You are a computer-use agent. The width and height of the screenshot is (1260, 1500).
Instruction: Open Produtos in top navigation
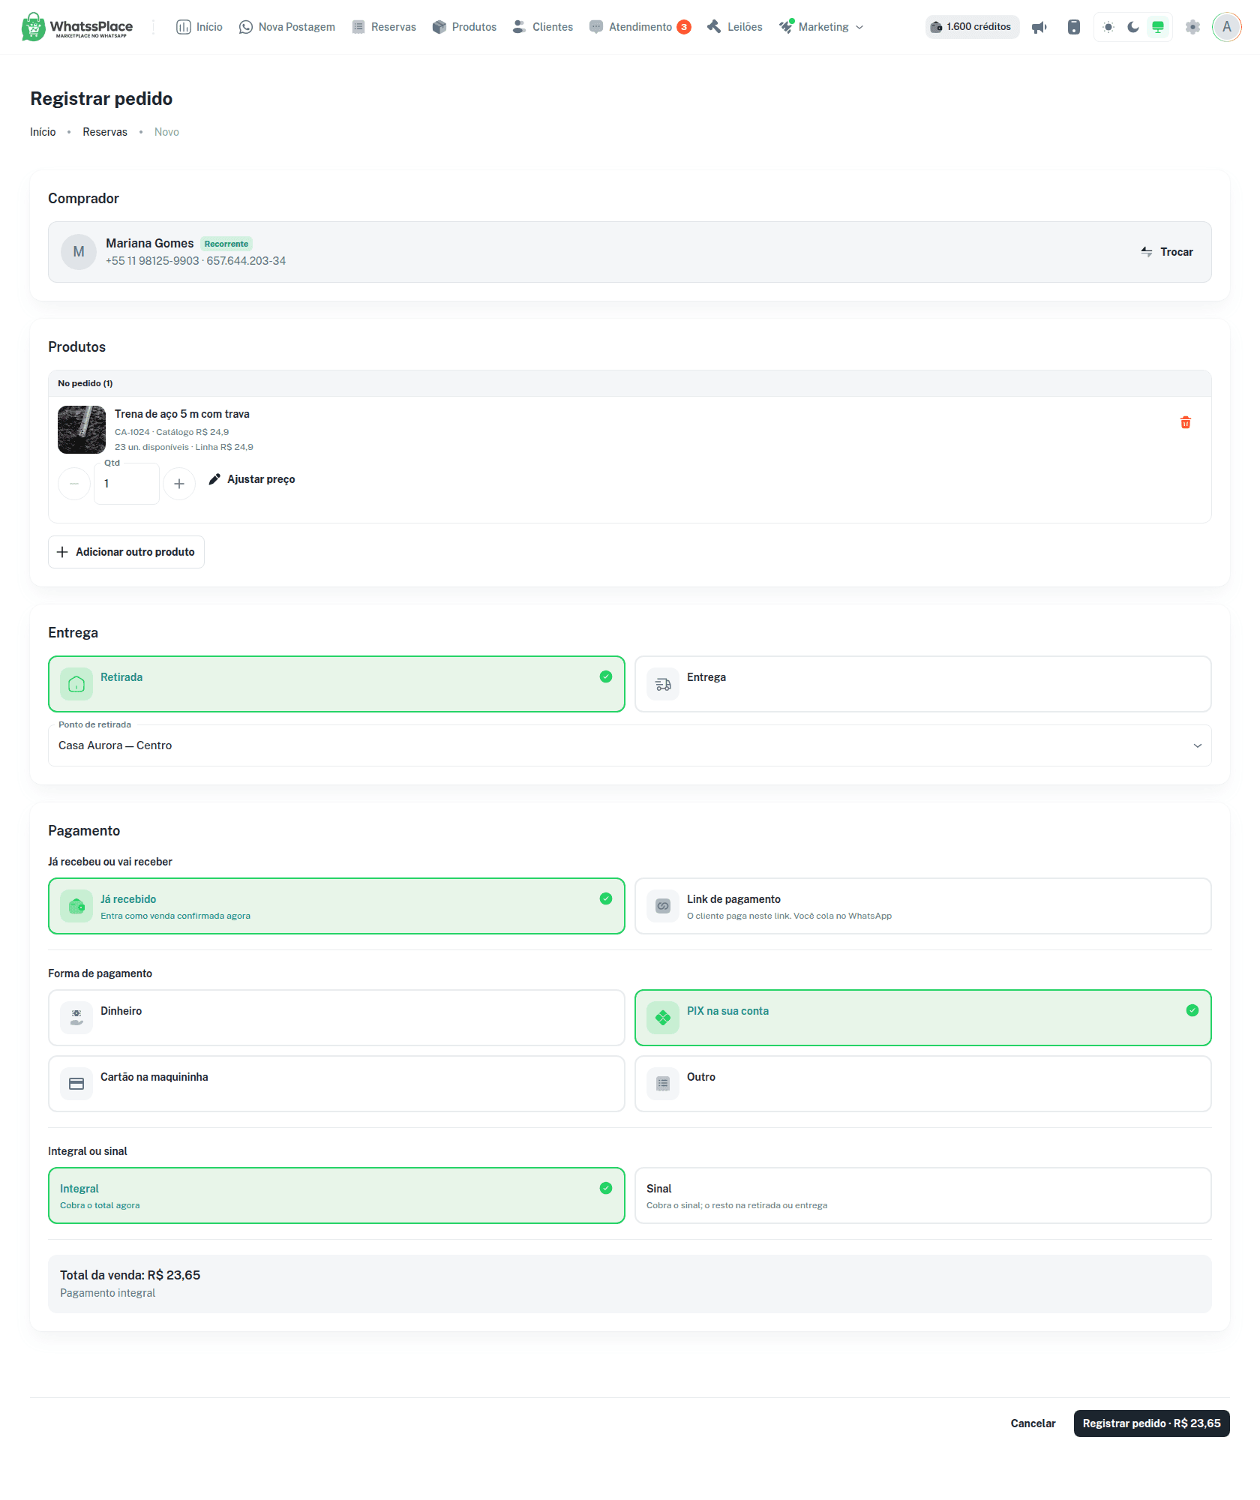coord(464,27)
